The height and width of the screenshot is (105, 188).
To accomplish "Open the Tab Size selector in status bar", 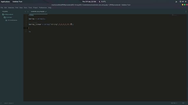I will pyautogui.click(x=174, y=103).
